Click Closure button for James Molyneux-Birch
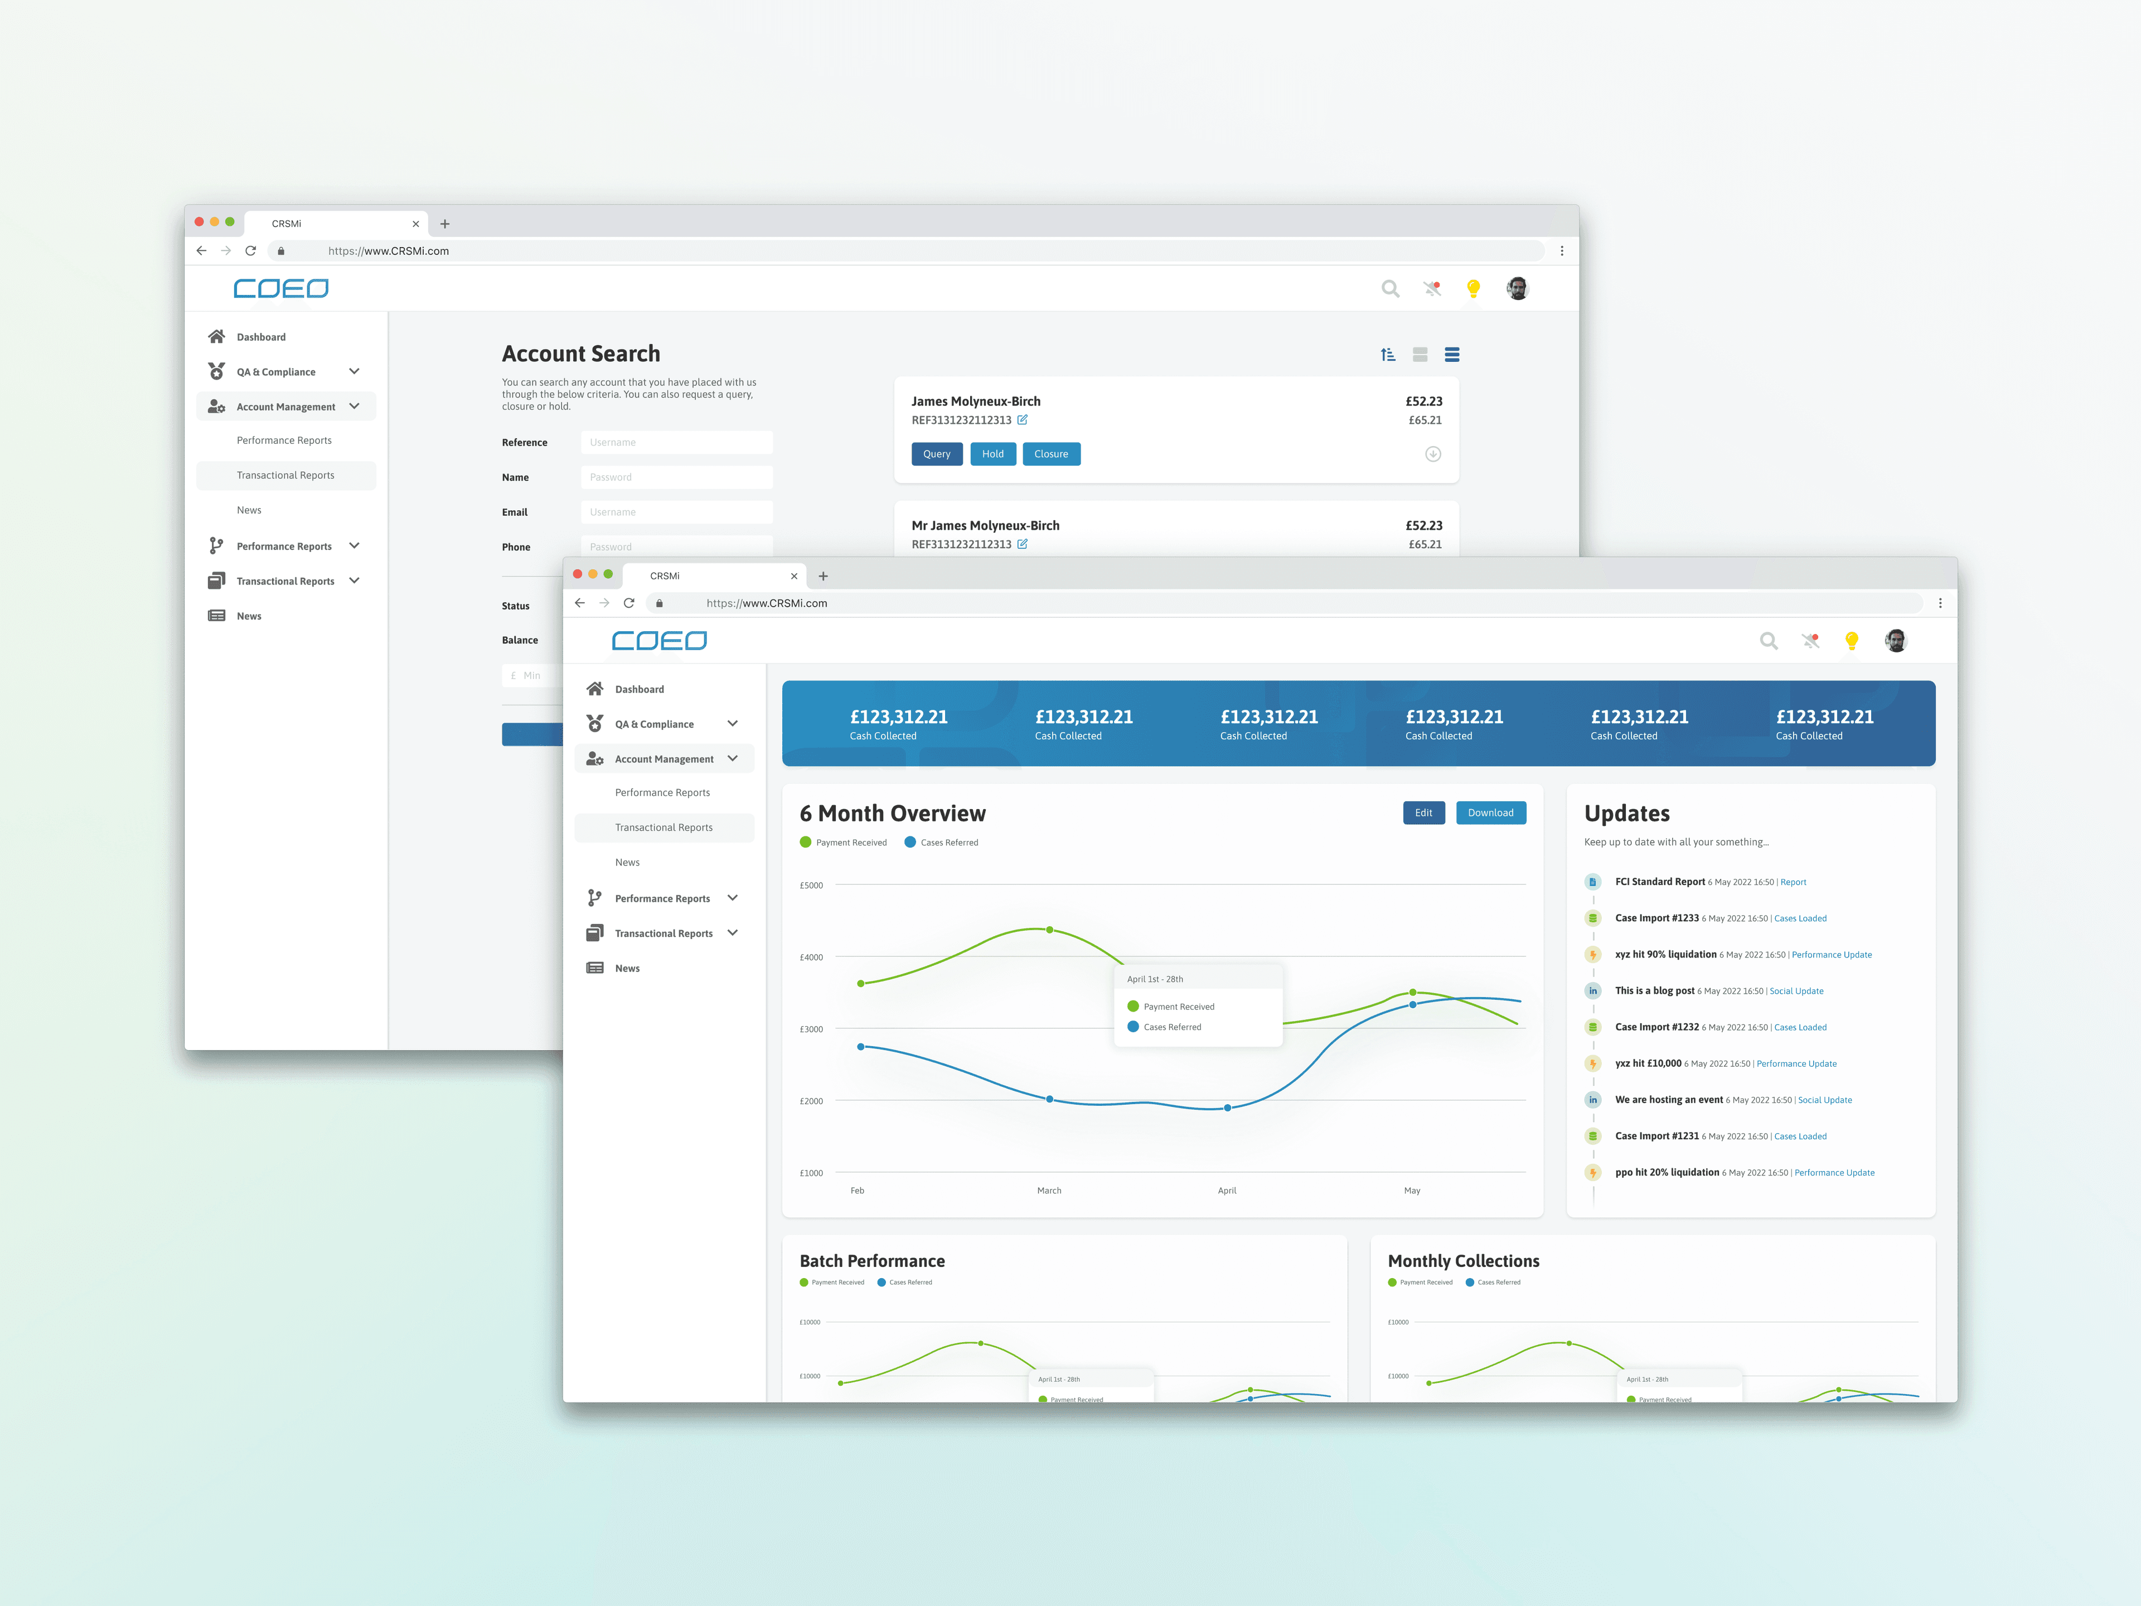 tap(1051, 454)
